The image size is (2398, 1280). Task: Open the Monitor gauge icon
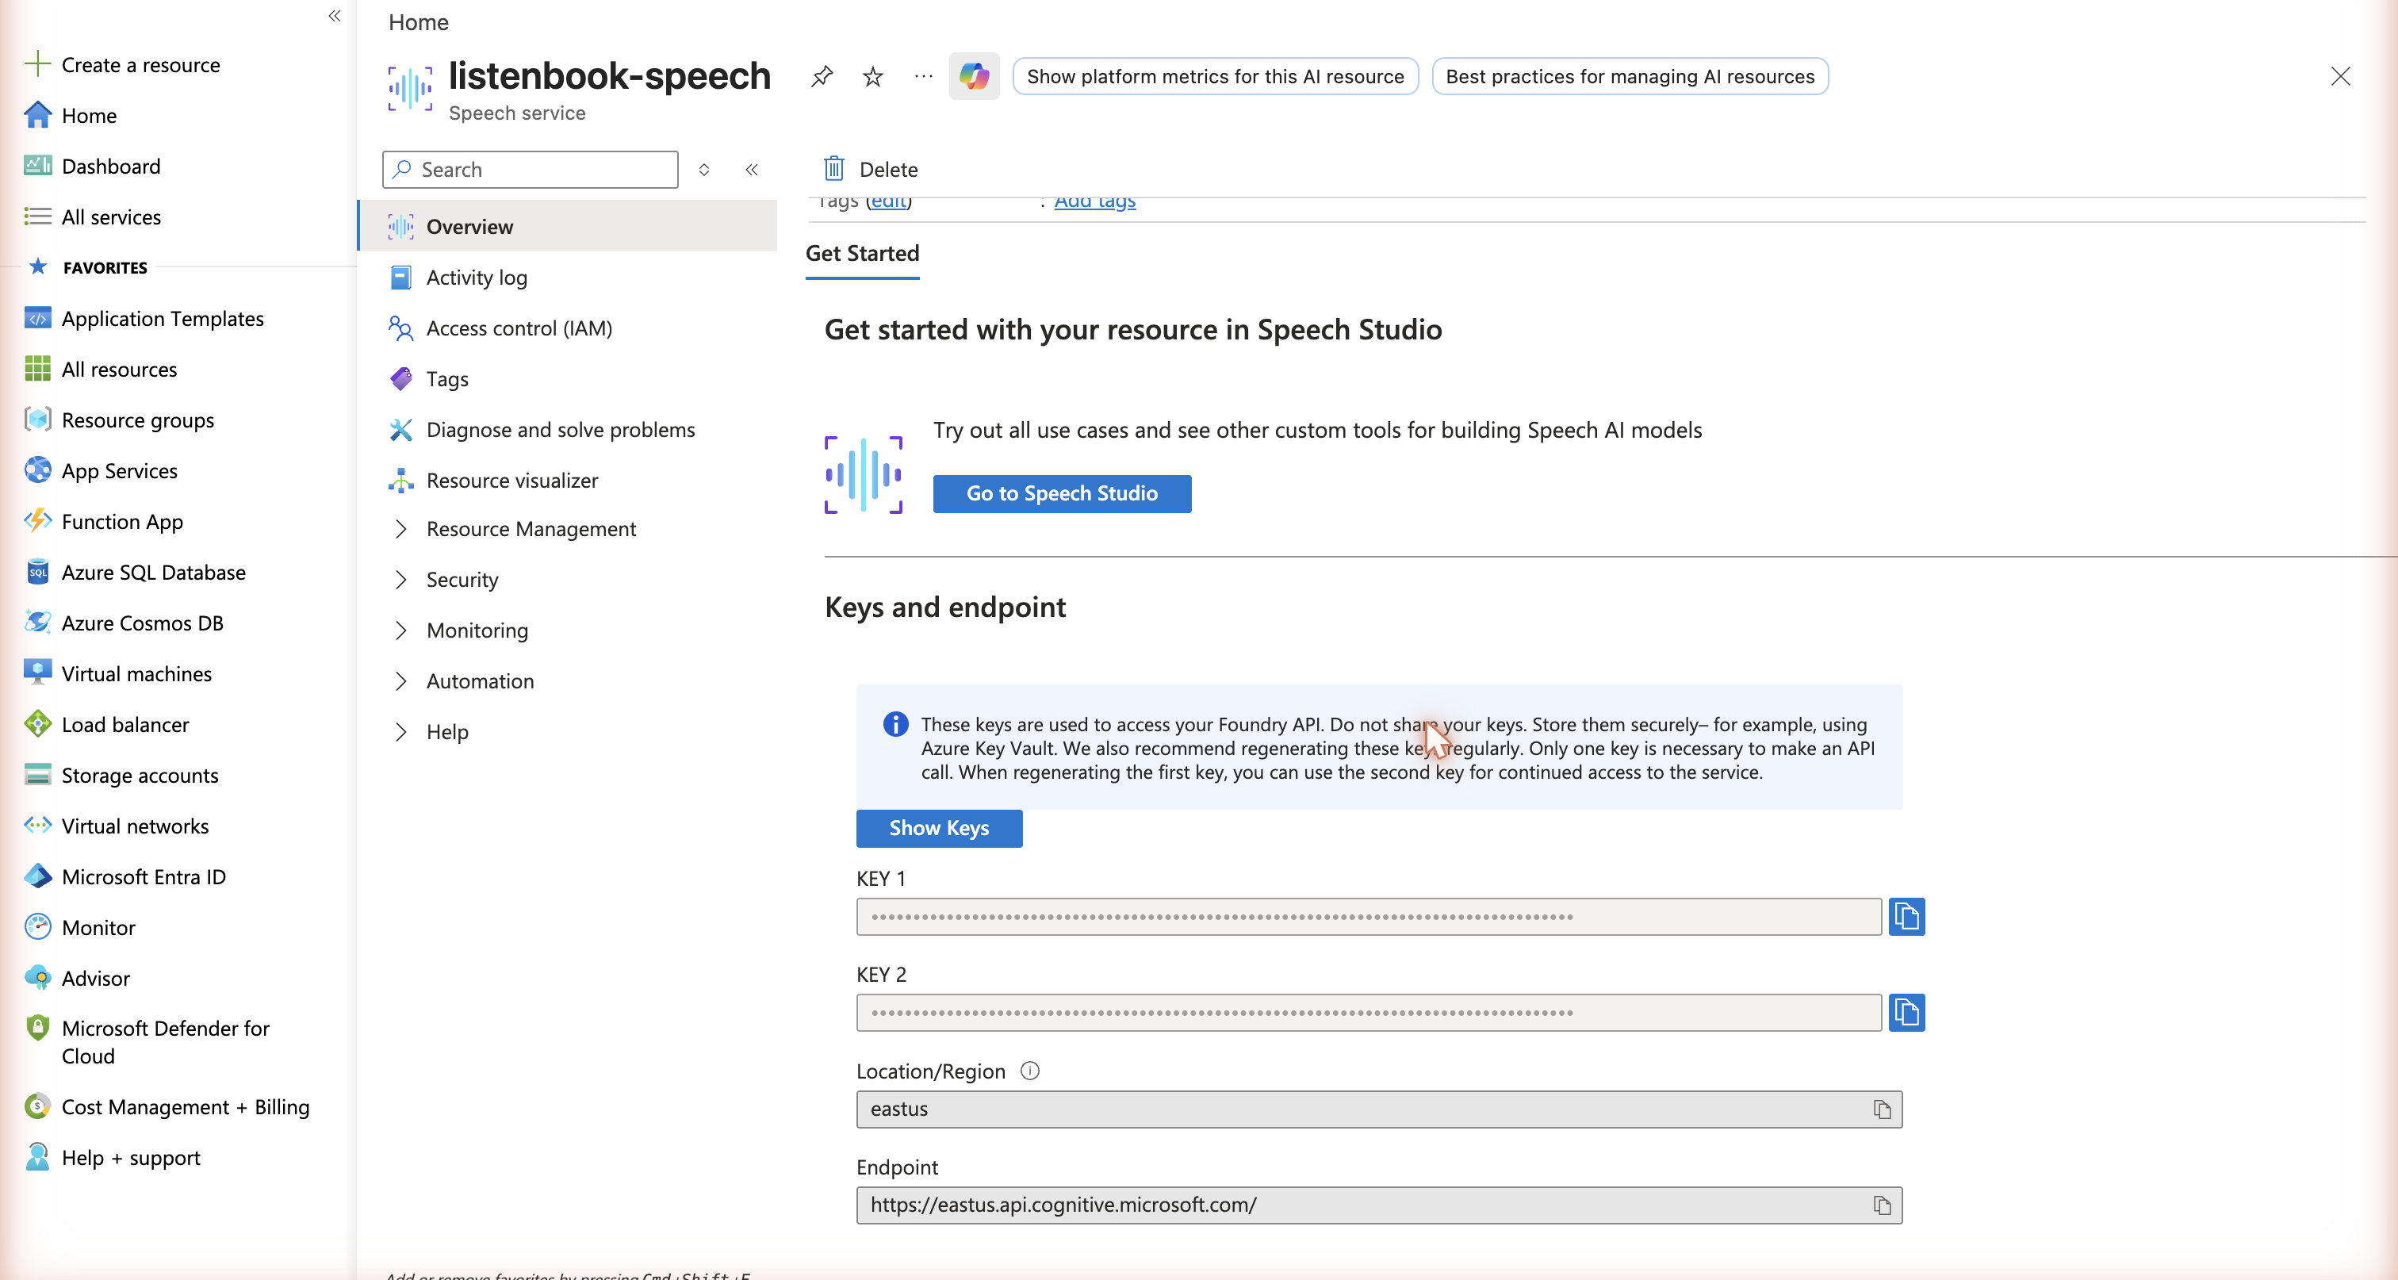coord(37,927)
